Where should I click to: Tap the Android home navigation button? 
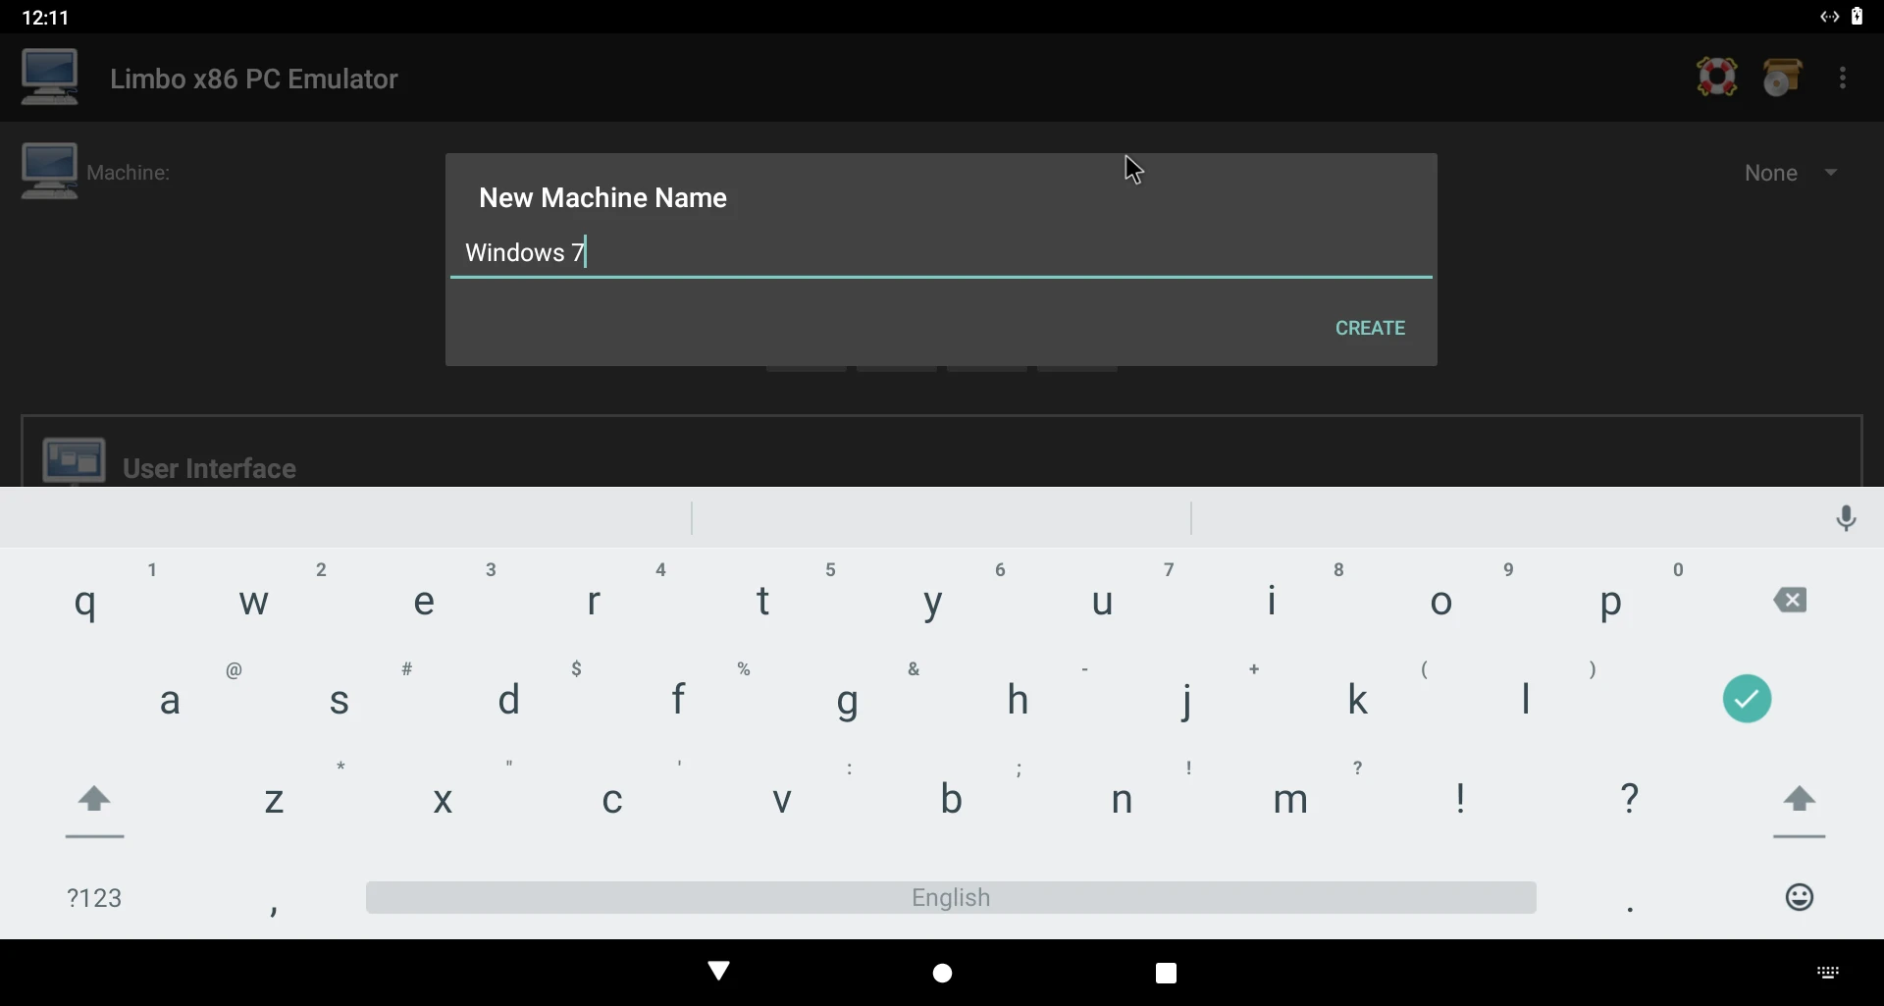pos(942,973)
